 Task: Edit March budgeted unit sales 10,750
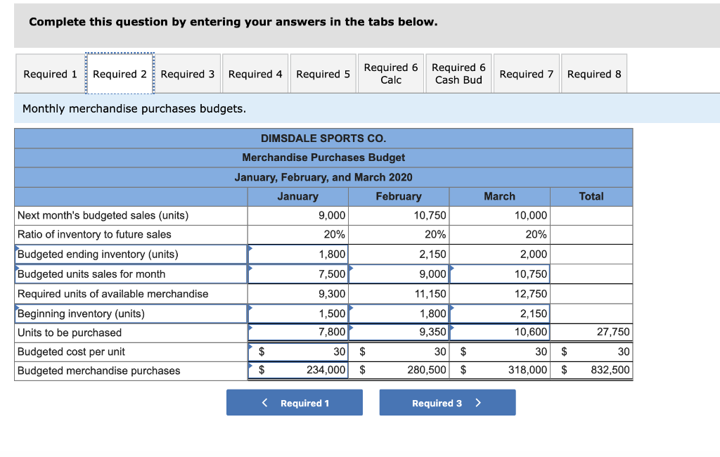tap(500, 274)
